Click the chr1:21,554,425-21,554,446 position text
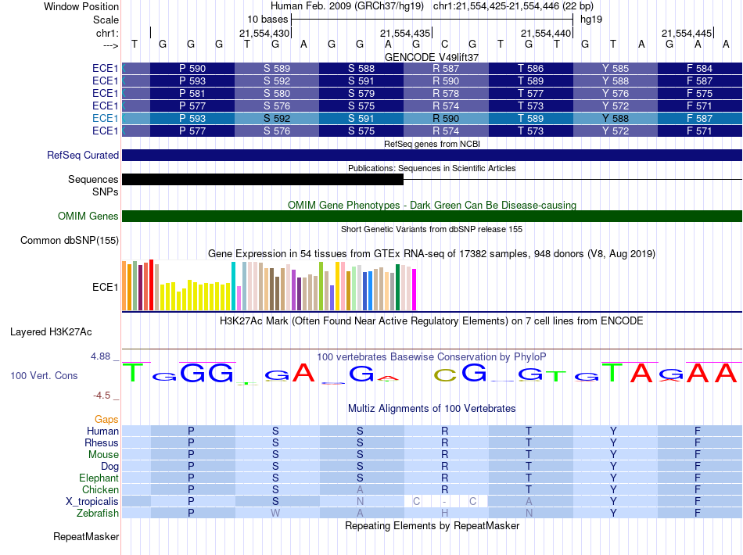Screen dimensions: 743x555 (513, 6)
